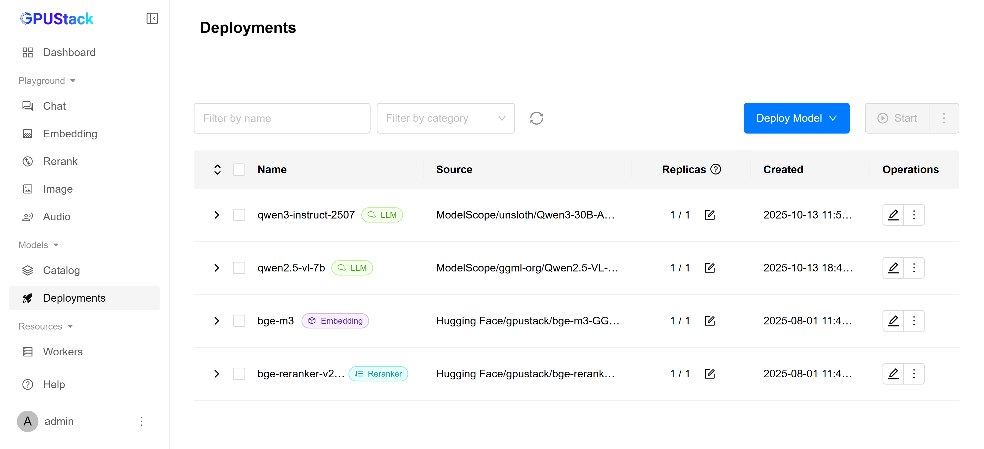Go to Catalog in the sidebar
Screen dimensions: 984x449
pyautogui.click(x=61, y=270)
